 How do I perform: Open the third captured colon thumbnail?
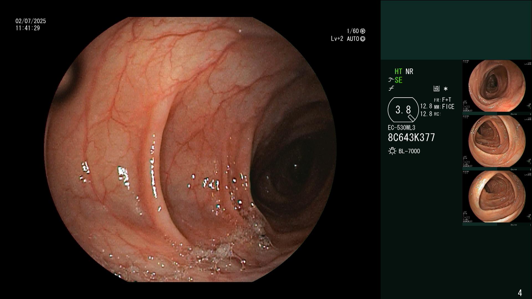[497, 197]
